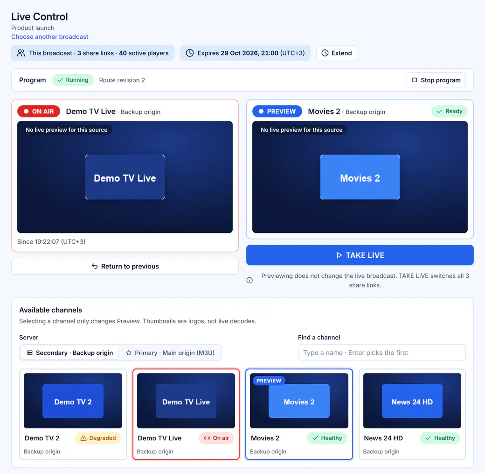The image size is (485, 473).
Task: Click 'Since 19:22:07 (UTC+3)' timestamp
Action: click(51, 241)
